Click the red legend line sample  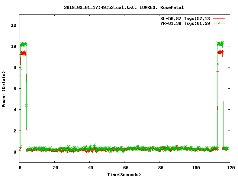(x=219, y=19)
